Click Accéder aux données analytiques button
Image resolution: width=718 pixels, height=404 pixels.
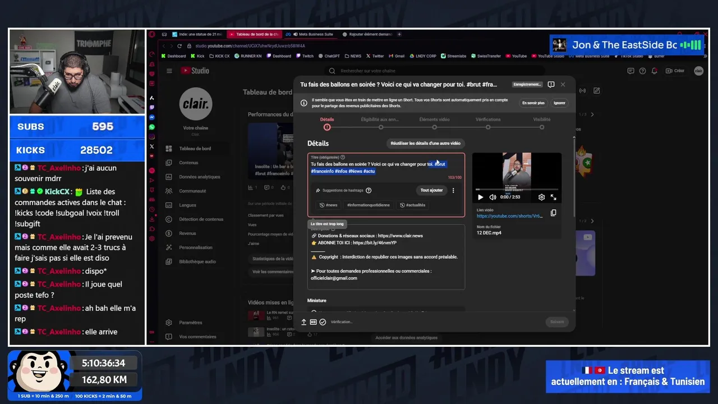click(x=407, y=338)
